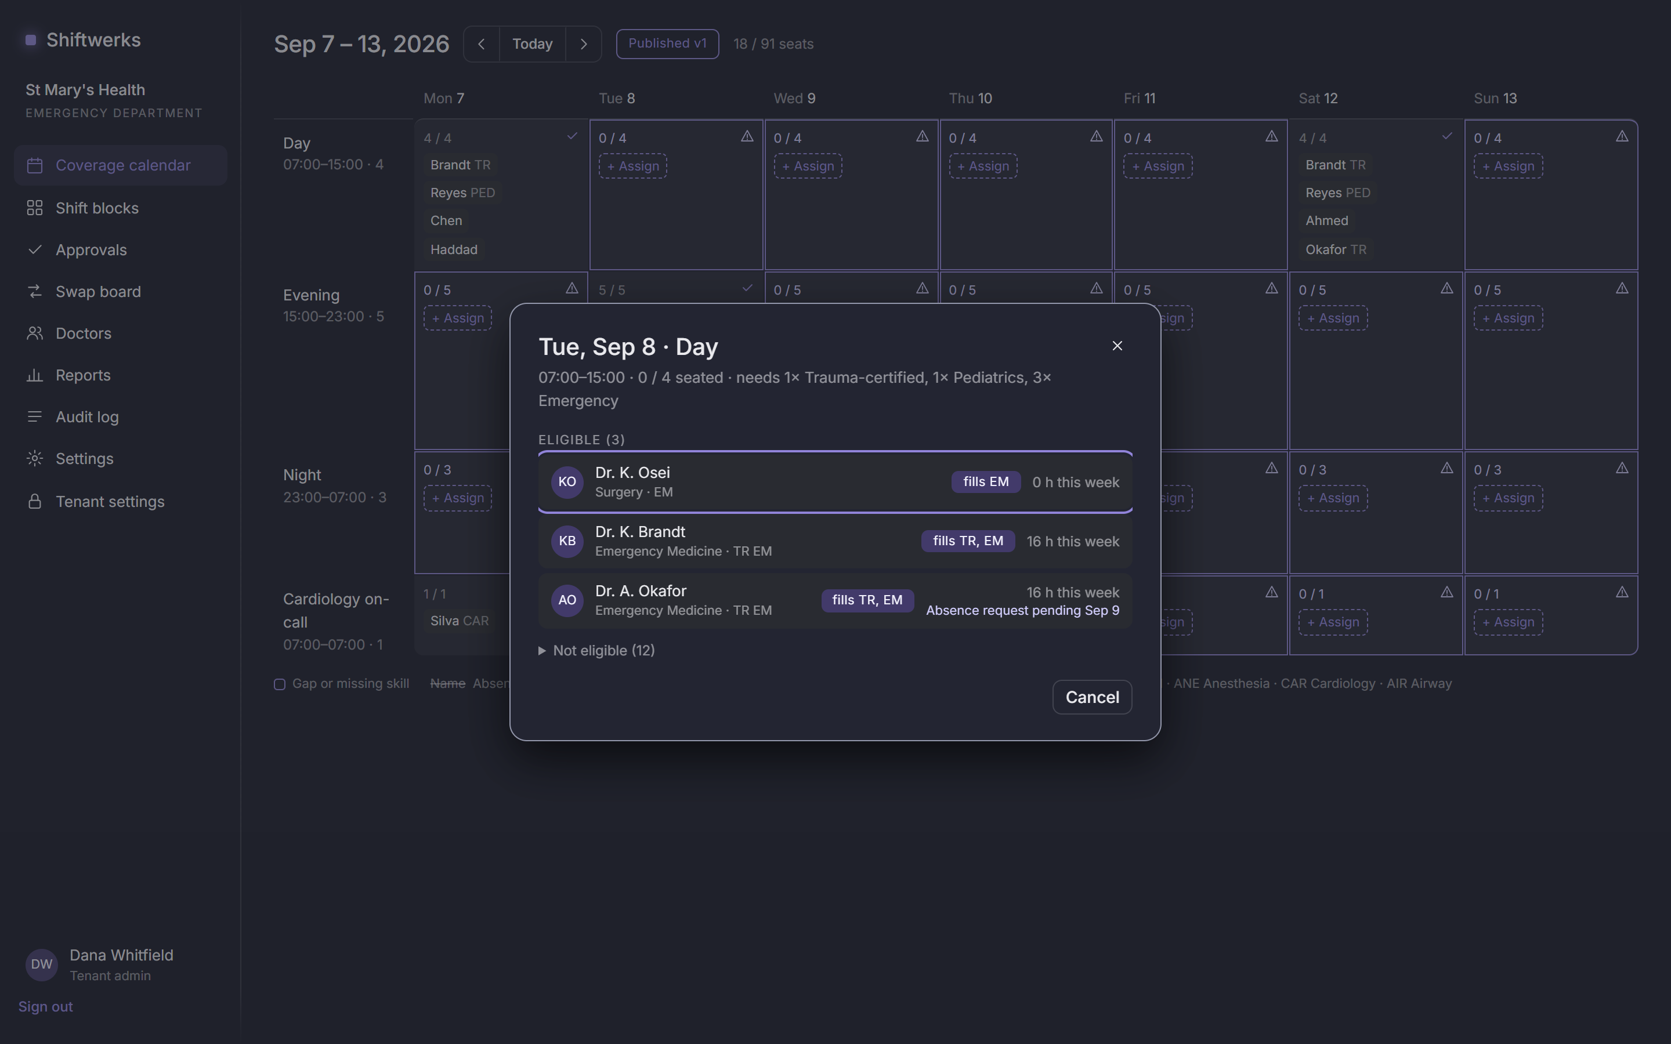
Task: Assign a doctor to Wed 9 Day shift
Action: click(x=808, y=166)
